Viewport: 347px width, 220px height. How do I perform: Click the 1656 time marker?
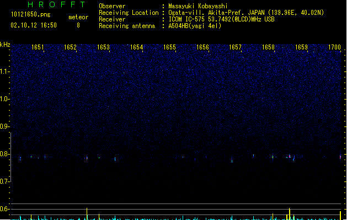202,47
